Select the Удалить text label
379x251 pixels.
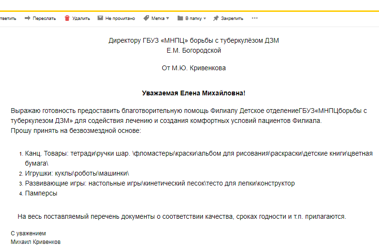pyautogui.click(x=81, y=19)
